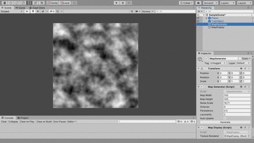Open the cloud services icon
Image resolution: width=254 pixels, height=143 pixels.
coord(198,3)
